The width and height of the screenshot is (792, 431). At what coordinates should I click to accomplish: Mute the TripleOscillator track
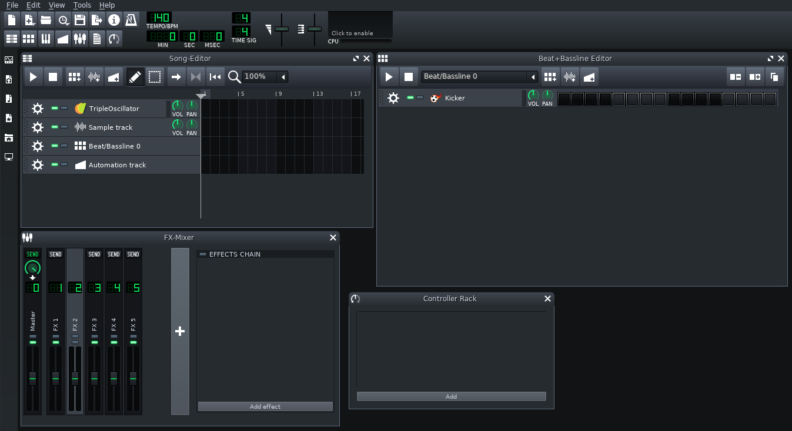[55, 108]
